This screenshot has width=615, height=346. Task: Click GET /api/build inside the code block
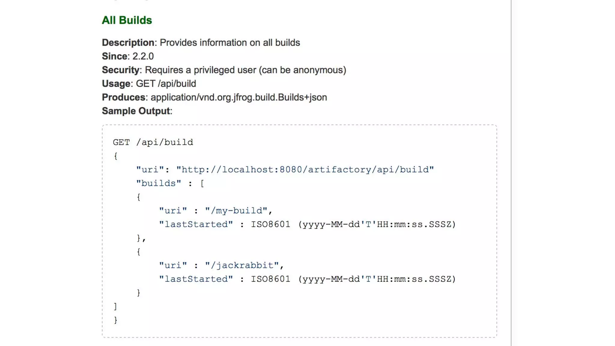153,142
